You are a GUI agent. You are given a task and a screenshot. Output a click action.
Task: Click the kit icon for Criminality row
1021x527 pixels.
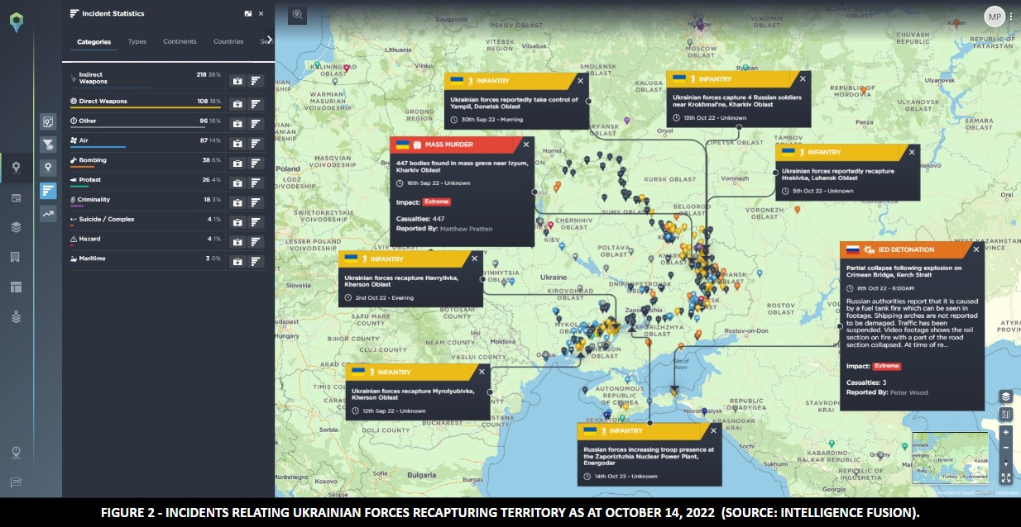(237, 202)
